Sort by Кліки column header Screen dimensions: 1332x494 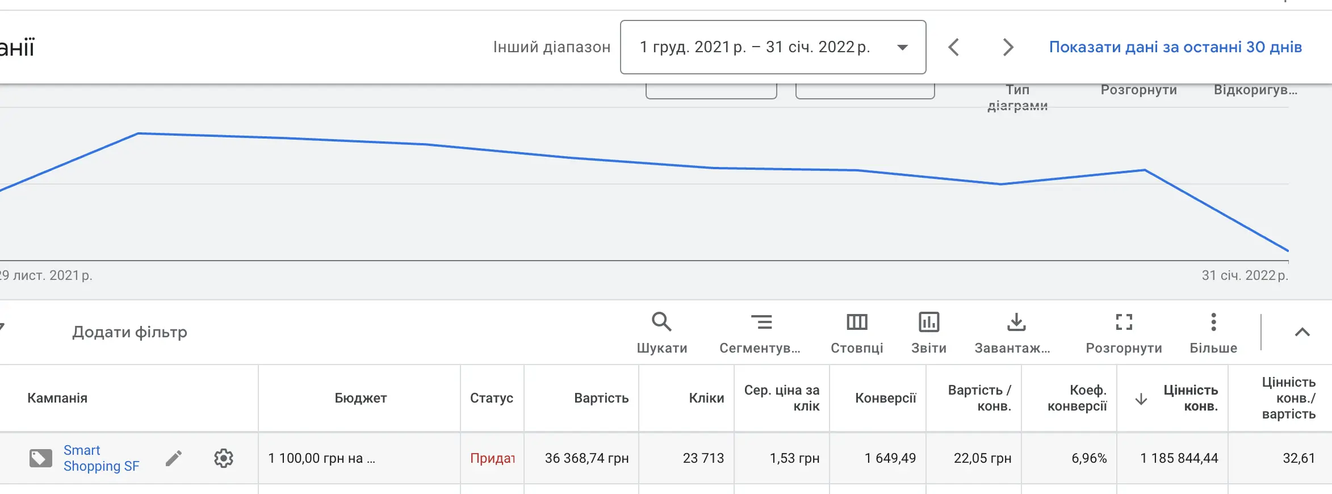coord(706,398)
